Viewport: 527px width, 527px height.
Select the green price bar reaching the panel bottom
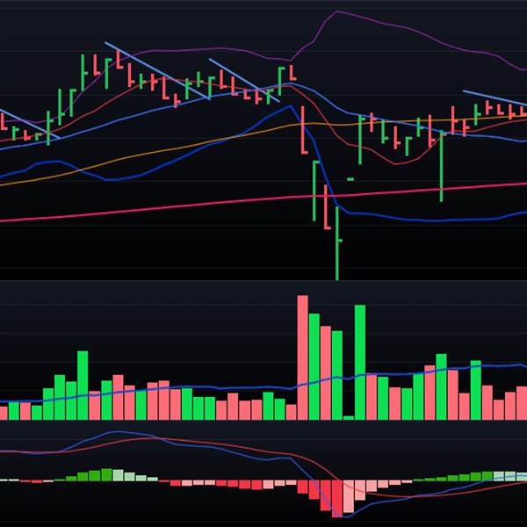click(338, 243)
